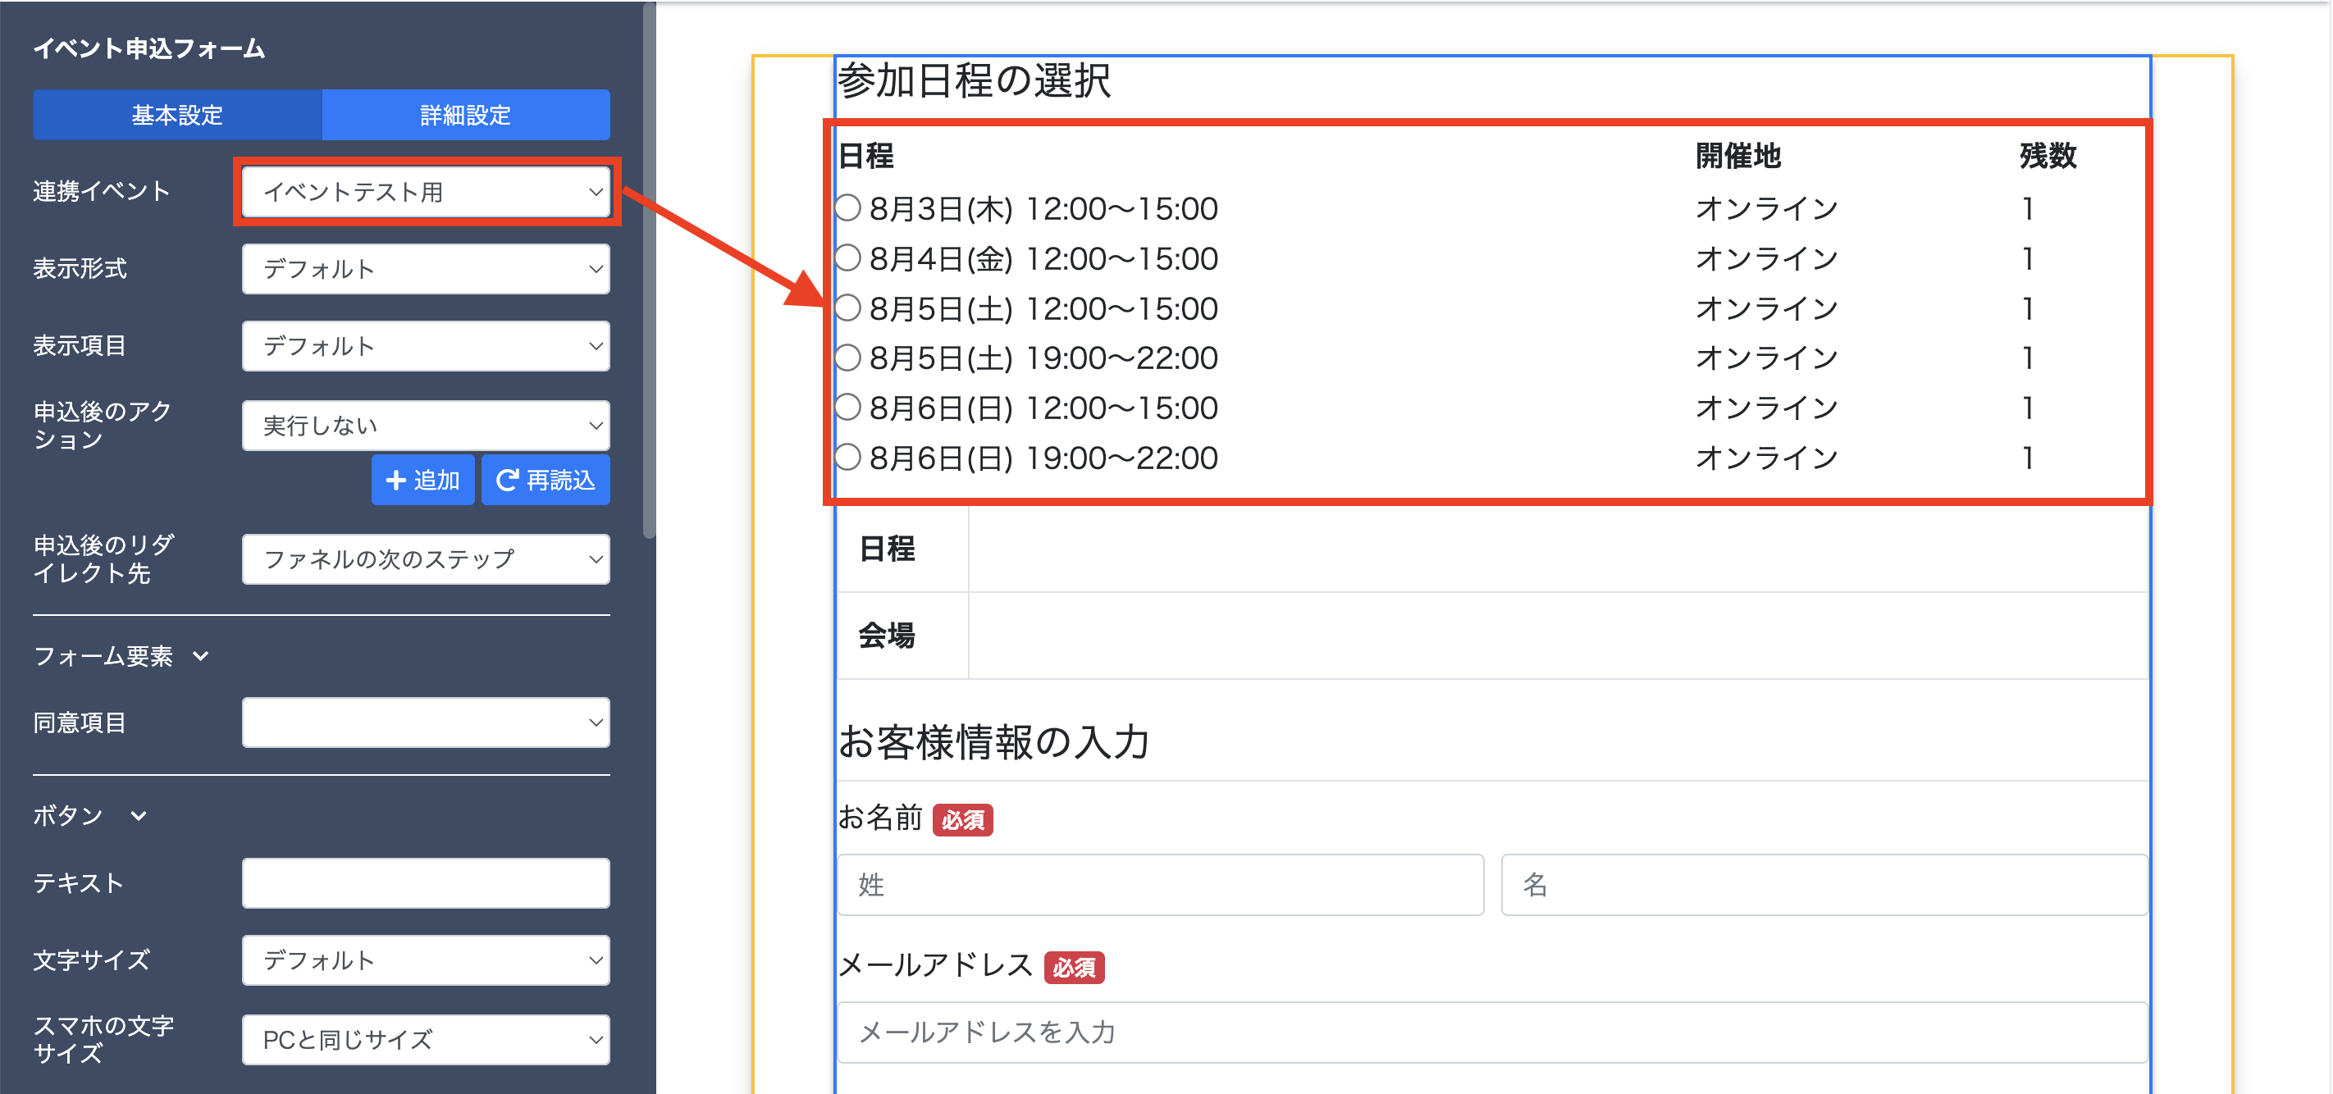2333x1094 pixels.
Task: Select 8月5日(土) 19:00〜22:00 radio button
Action: 847,358
